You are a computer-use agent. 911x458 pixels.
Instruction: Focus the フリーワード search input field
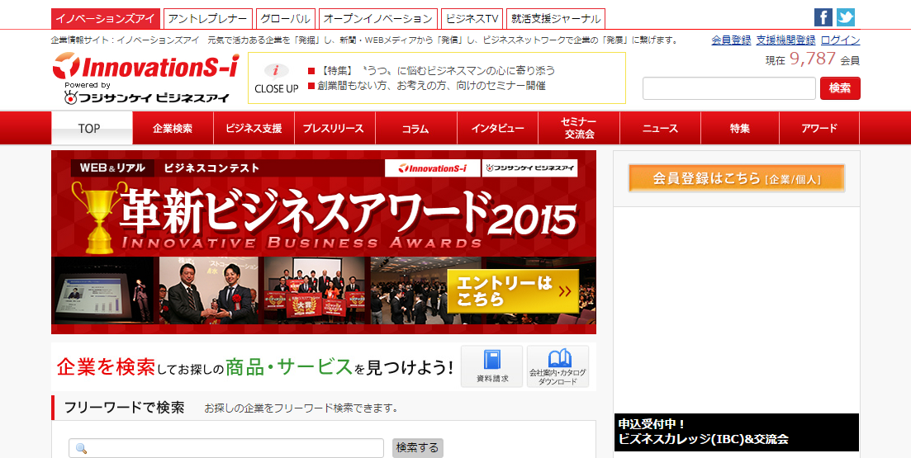pyautogui.click(x=226, y=448)
